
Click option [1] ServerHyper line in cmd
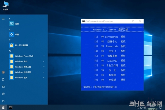click(110, 37)
